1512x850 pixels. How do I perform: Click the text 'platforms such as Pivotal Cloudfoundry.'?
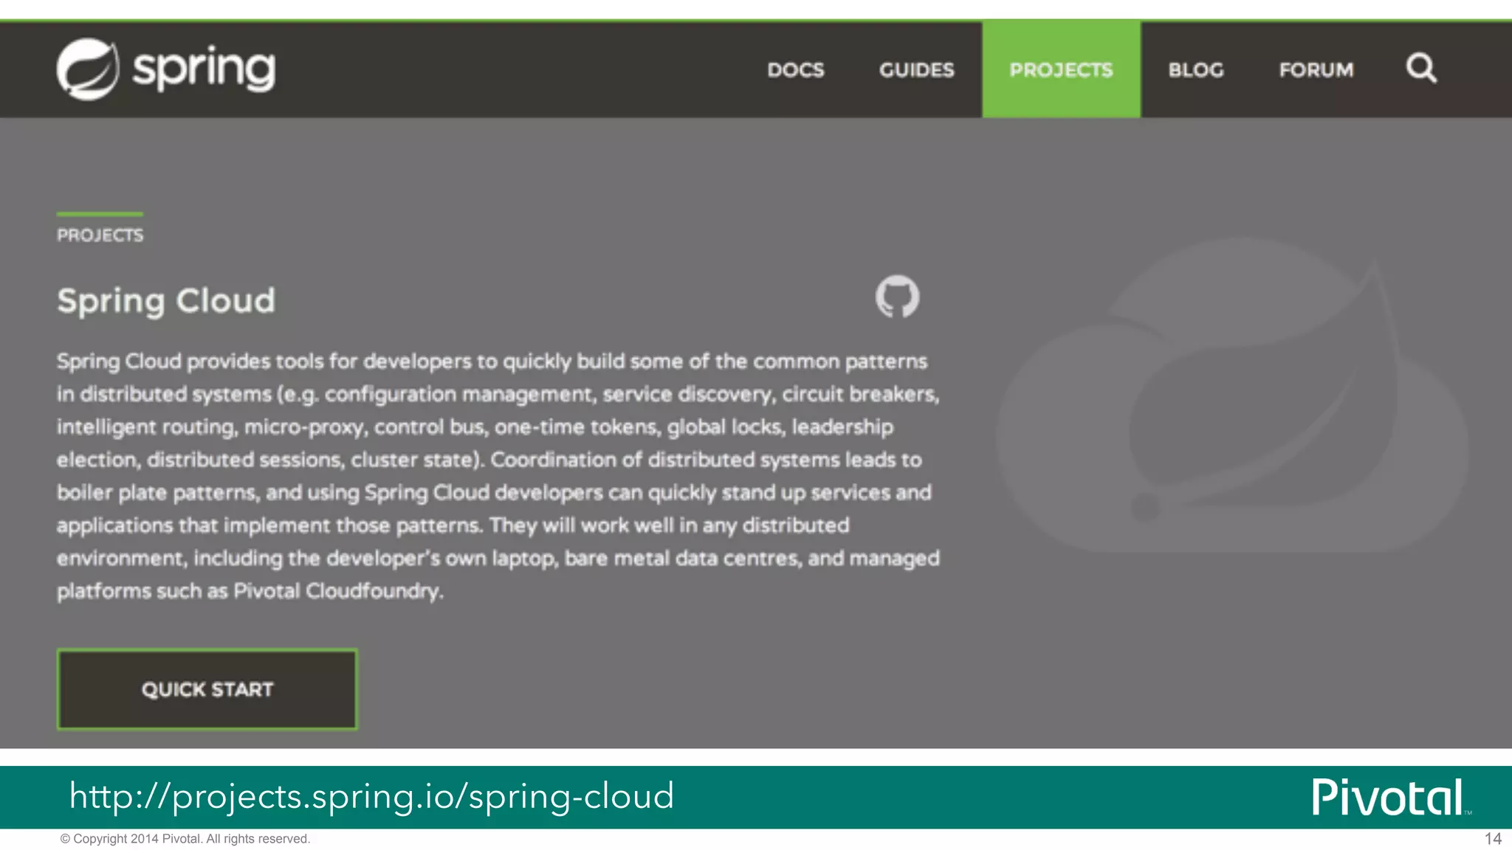click(x=250, y=591)
